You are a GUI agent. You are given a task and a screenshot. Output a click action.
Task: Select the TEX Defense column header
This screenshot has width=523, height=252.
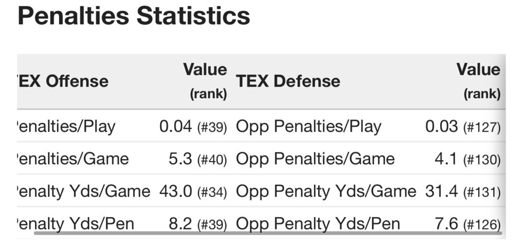point(288,81)
